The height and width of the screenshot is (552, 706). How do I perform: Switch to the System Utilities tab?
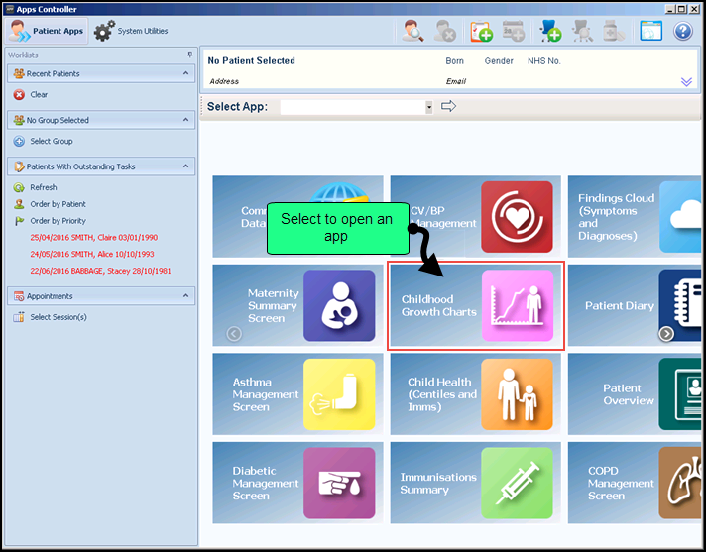132,31
